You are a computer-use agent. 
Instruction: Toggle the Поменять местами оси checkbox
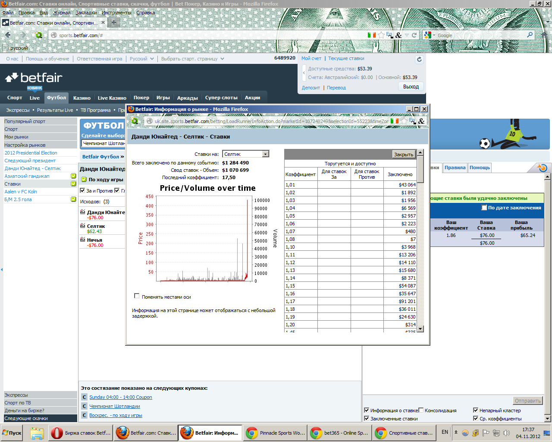click(137, 296)
